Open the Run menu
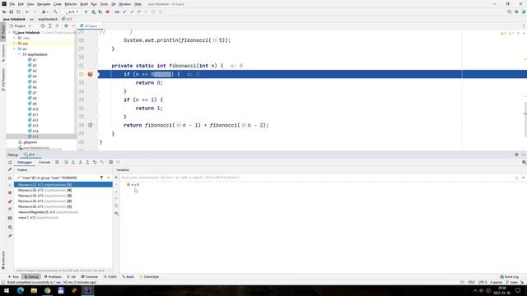This screenshot has width=527, height=296. 94,4
